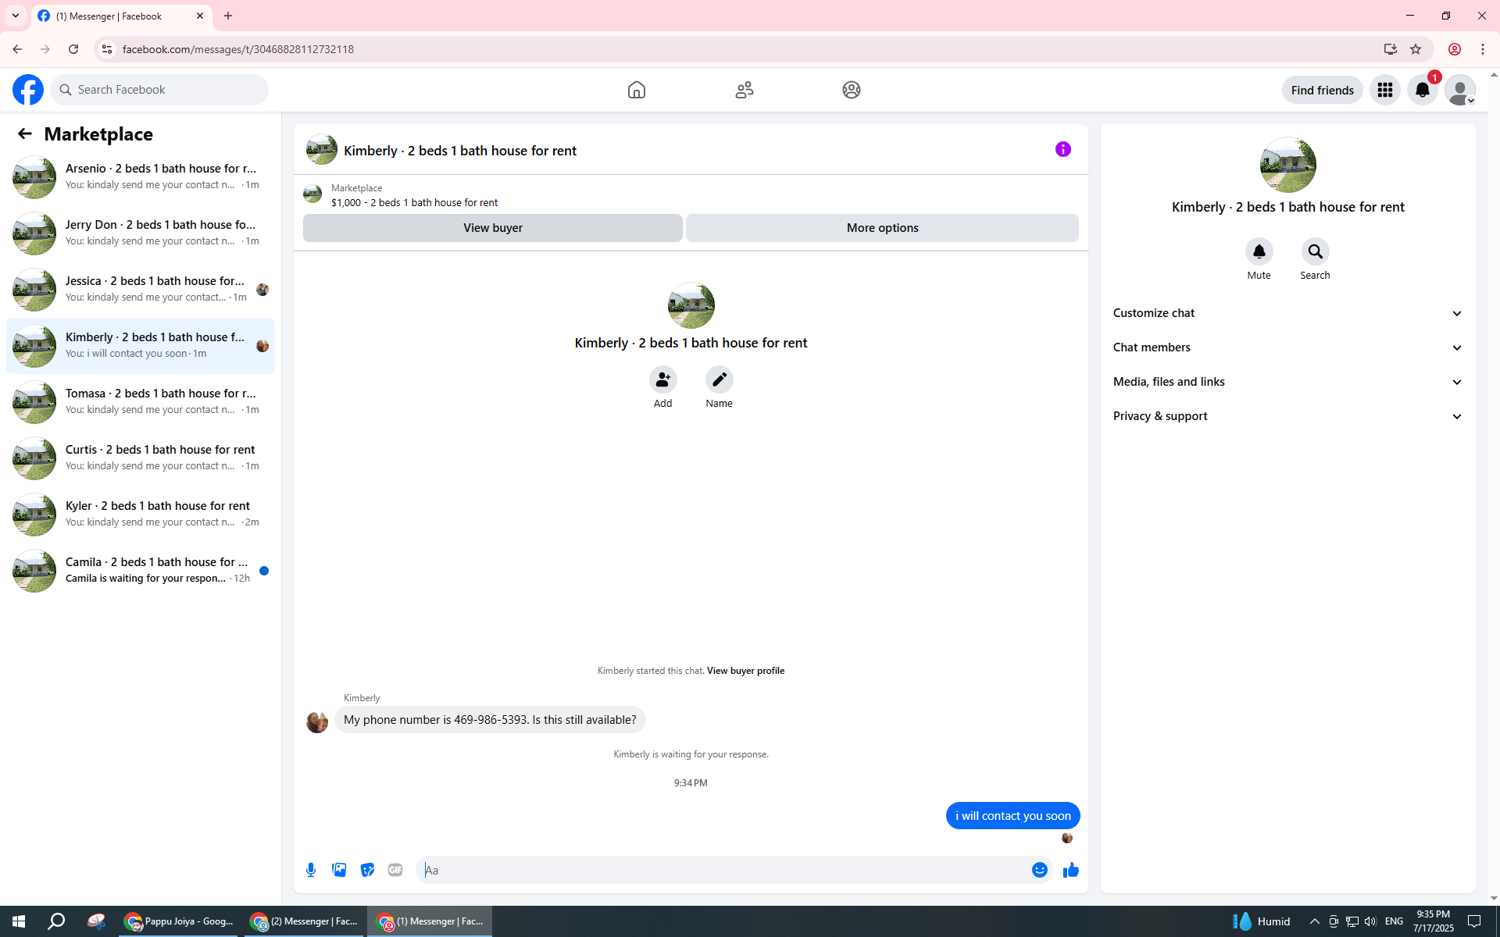The image size is (1500, 937).
Task: Click the More options button
Action: [x=882, y=228]
